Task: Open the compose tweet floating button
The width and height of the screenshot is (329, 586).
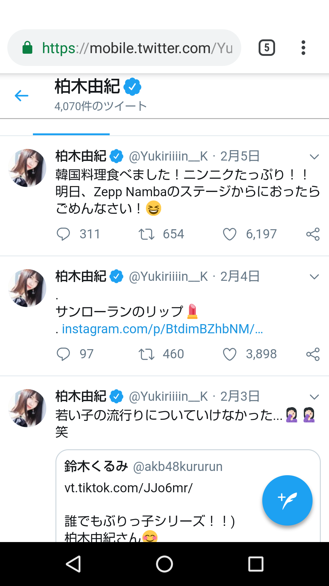Action: (x=287, y=501)
